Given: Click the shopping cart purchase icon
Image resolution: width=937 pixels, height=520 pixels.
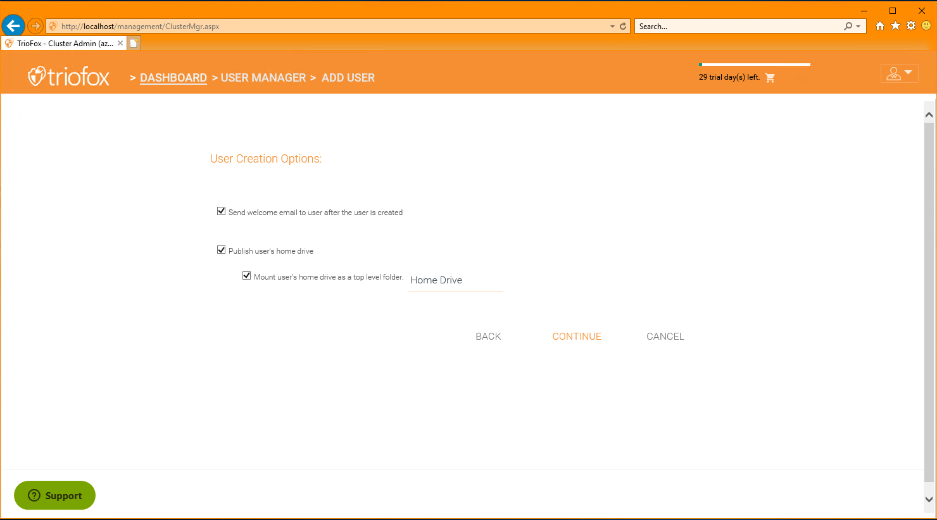Looking at the screenshot, I should click(x=770, y=78).
